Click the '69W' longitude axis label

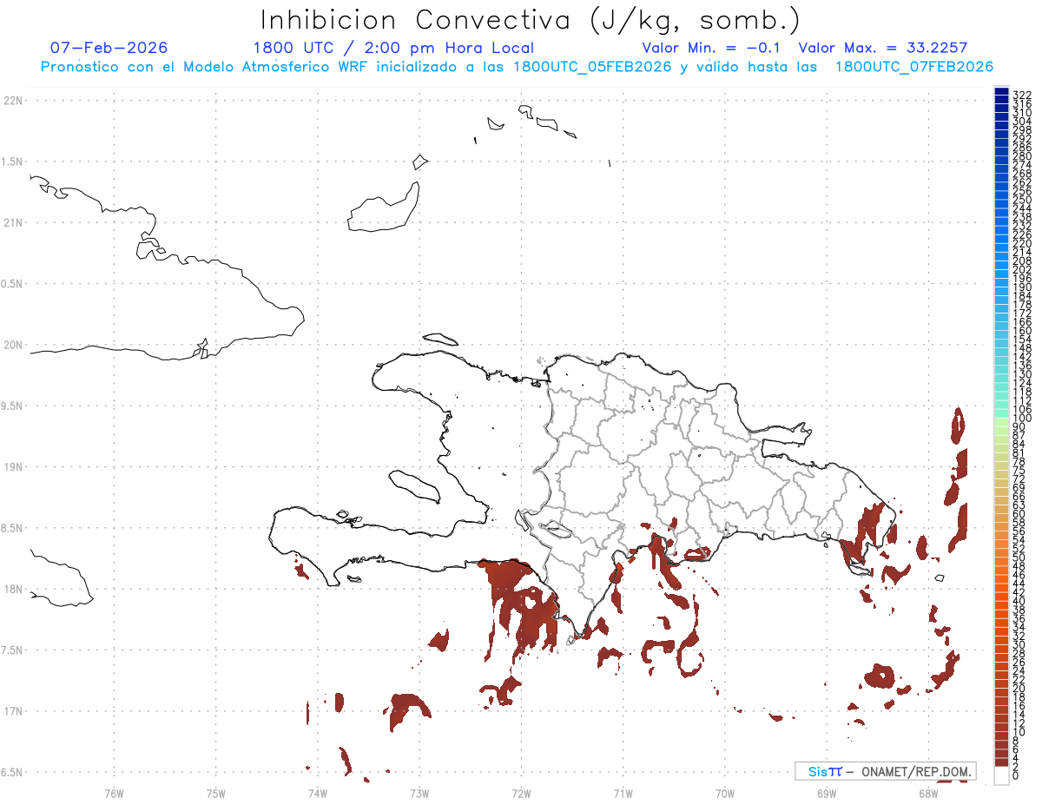tap(827, 793)
